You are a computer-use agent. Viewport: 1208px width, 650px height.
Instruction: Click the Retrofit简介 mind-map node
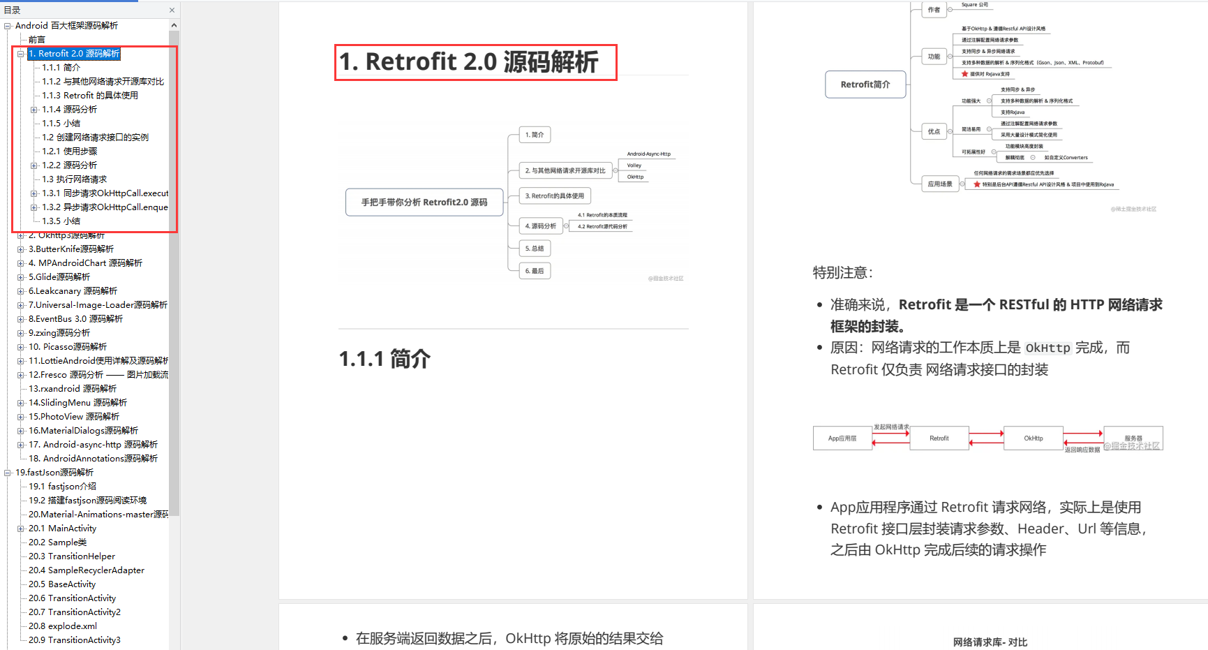tap(865, 84)
